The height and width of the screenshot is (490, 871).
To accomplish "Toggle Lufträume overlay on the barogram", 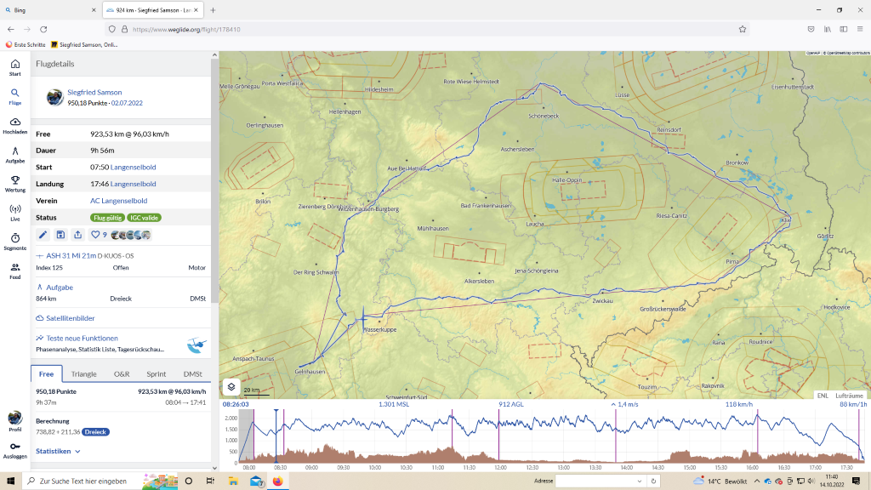I will 849,396.
